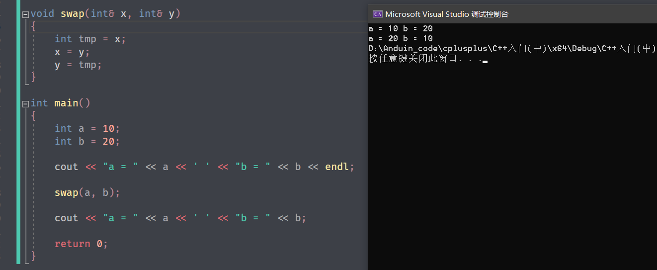Click console output 'a = 10 b = 20'
Screen dimensions: 657x270
(401, 28)
